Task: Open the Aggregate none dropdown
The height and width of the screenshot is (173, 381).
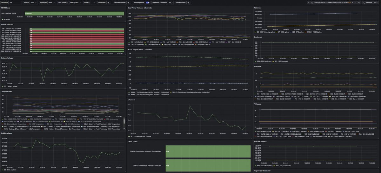Action: 52,2
